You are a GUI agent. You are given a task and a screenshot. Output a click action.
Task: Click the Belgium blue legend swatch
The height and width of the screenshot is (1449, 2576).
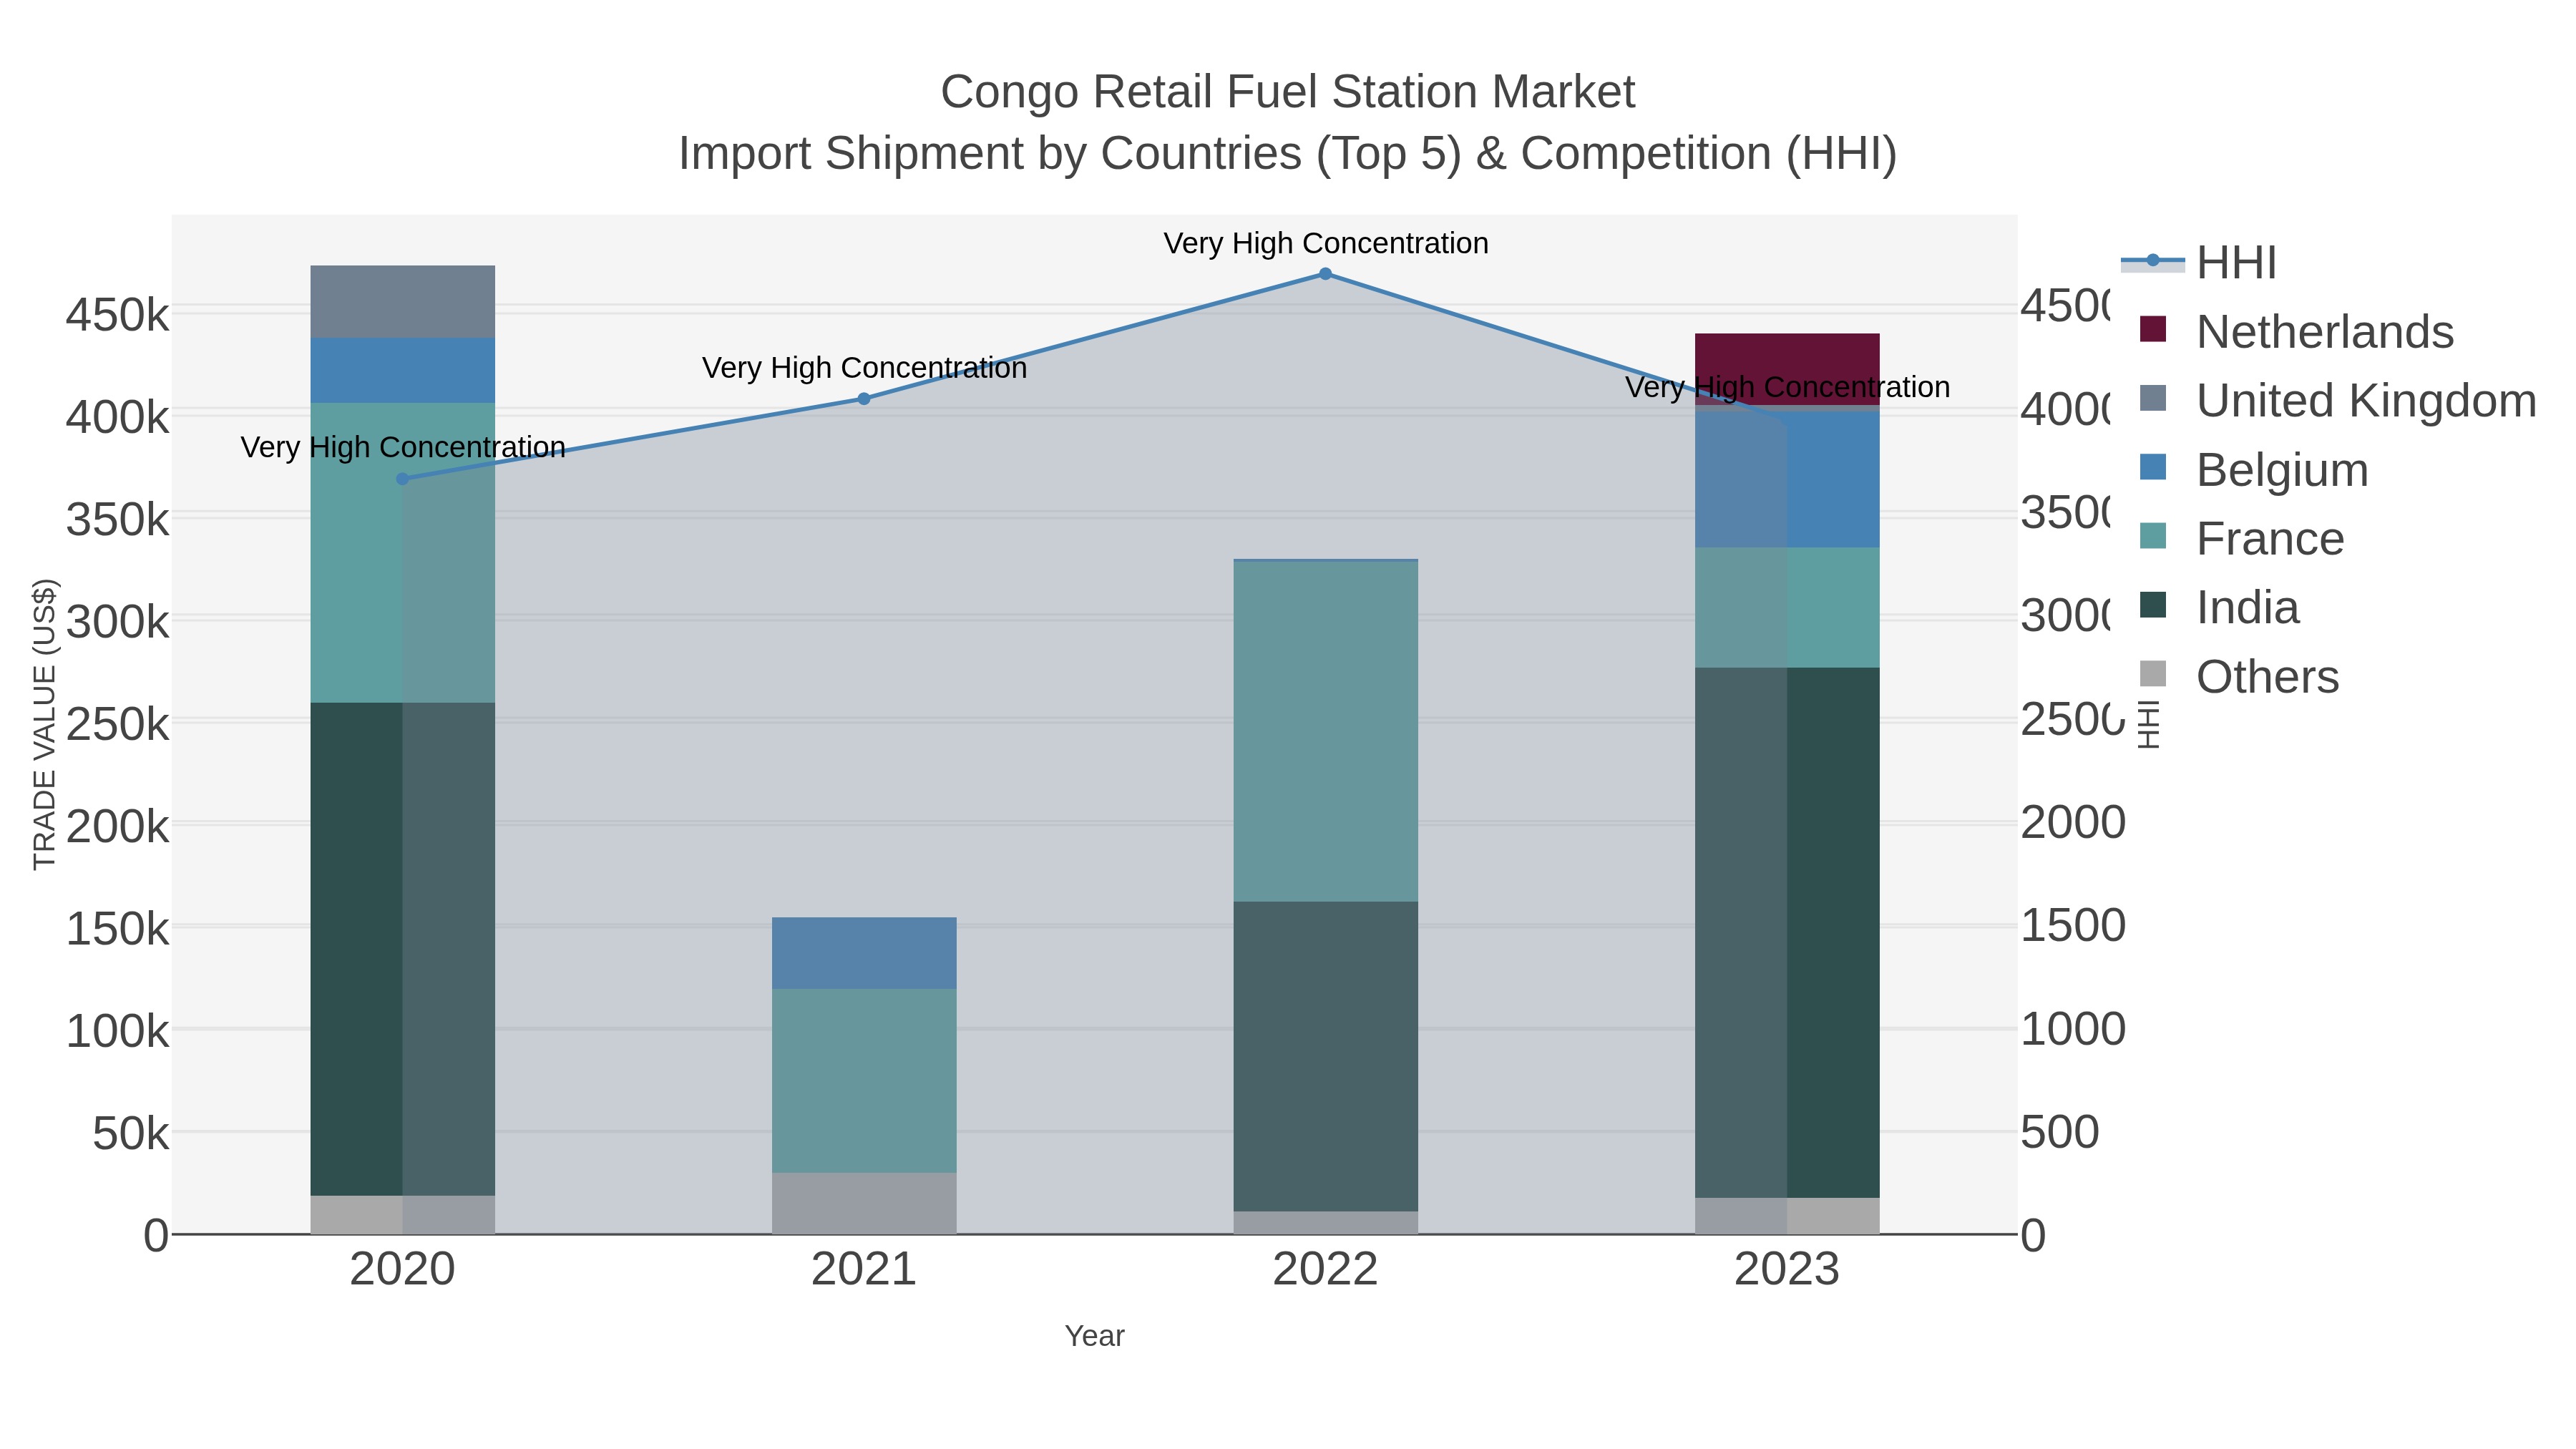(2153, 467)
